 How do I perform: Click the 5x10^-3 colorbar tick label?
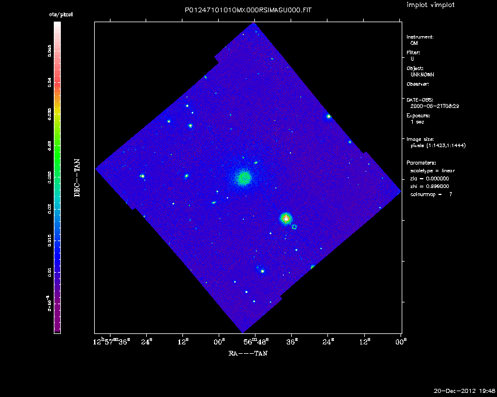[49, 304]
